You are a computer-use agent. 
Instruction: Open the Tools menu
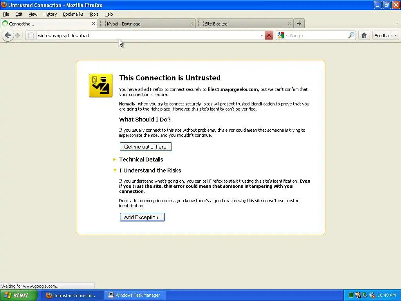(94, 14)
